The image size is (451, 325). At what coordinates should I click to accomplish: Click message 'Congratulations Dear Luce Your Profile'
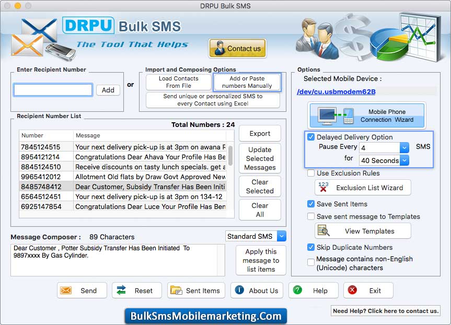click(151, 206)
